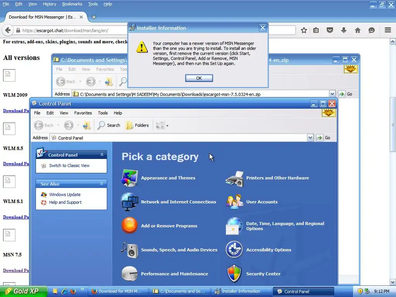The height and width of the screenshot is (297, 396).
Task: Open Printers and Other Hardware icon
Action: 235,179
